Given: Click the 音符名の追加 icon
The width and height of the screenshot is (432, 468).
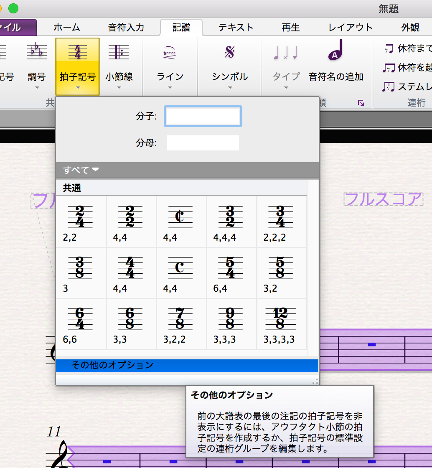Looking at the screenshot, I should tap(335, 54).
